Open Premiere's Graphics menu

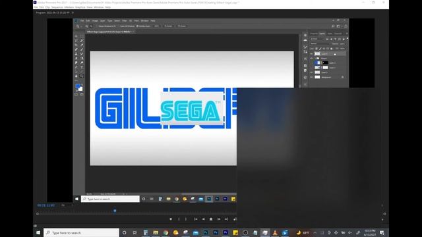point(80,7)
